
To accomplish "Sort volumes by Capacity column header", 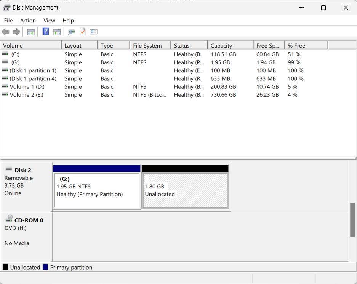I will 230,46.
